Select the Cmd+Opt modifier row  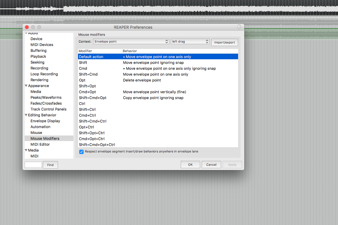158,92
